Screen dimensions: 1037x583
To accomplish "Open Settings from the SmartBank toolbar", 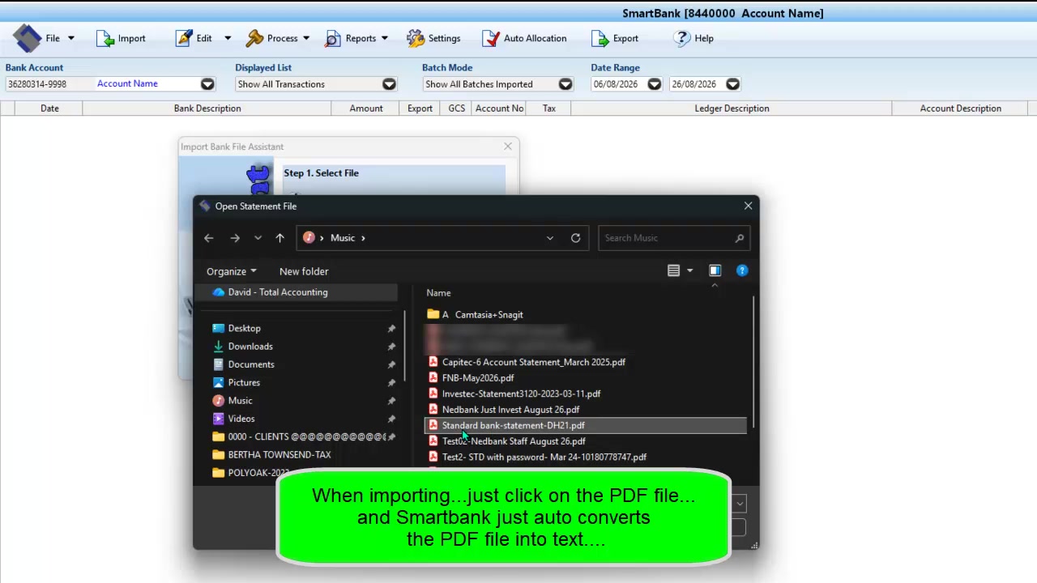I will pos(433,38).
